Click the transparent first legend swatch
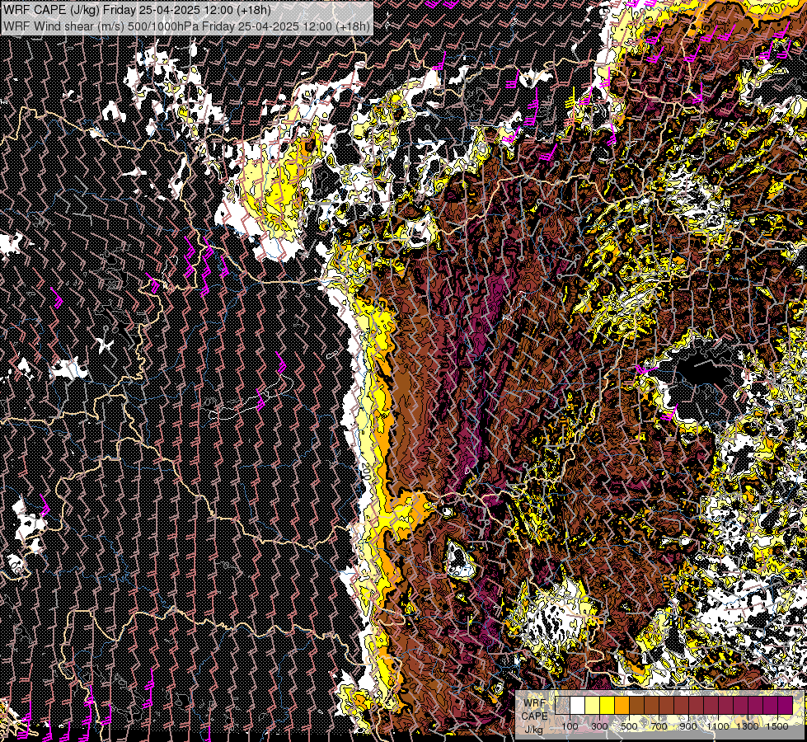807x742 pixels. tap(562, 705)
